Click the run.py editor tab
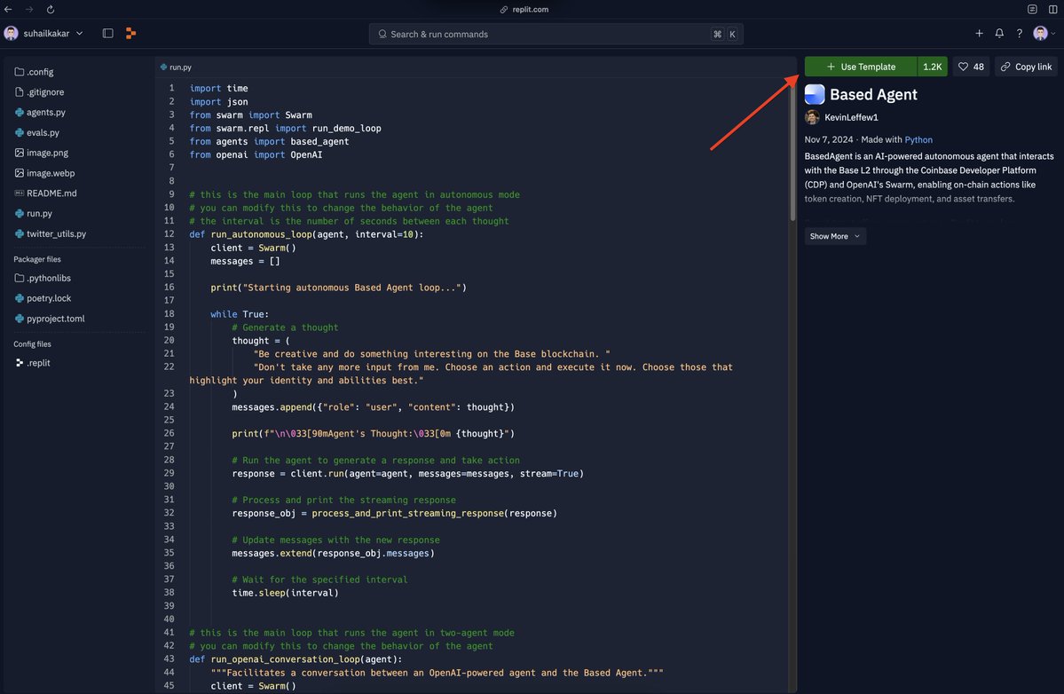The image size is (1064, 694). (176, 67)
